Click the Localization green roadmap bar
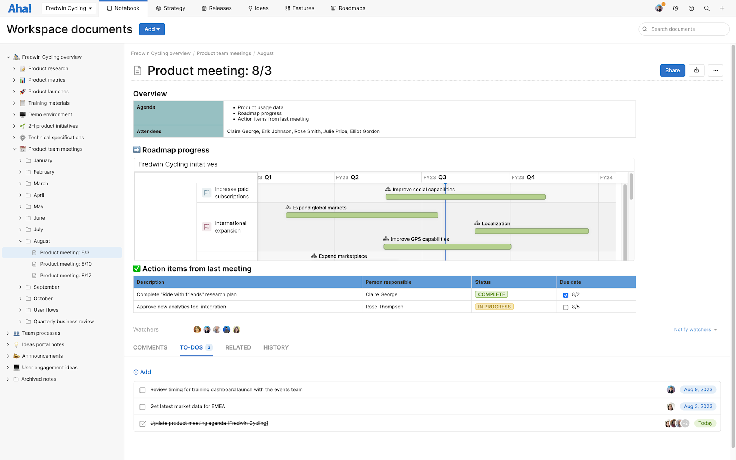The width and height of the screenshot is (736, 460). [531, 231]
